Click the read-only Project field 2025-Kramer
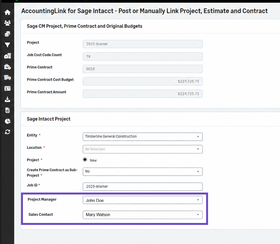This screenshot has width=280, height=244. click(142, 44)
